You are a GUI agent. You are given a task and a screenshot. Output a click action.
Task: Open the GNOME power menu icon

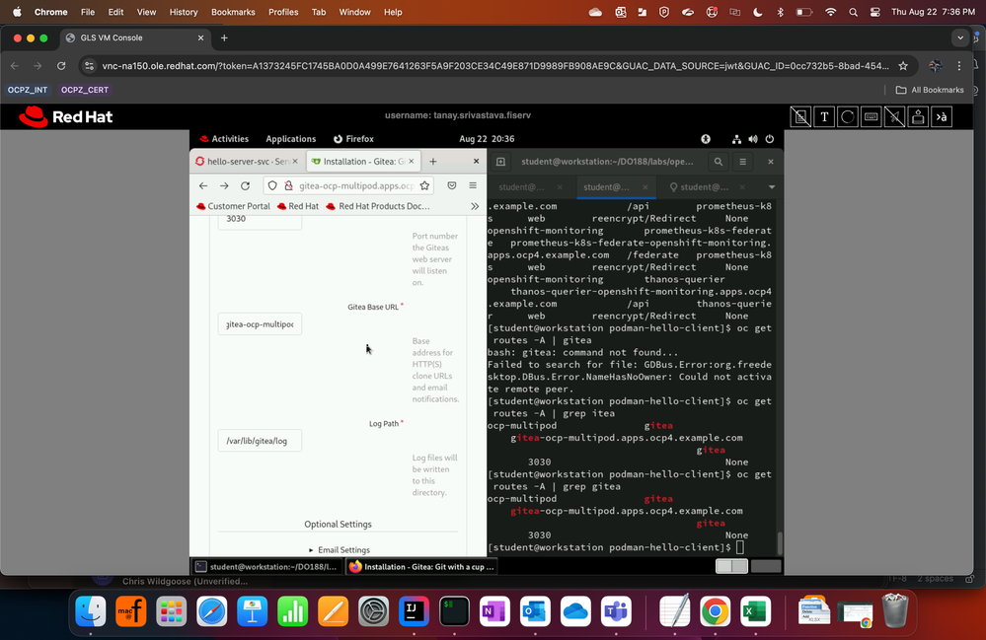click(x=772, y=139)
